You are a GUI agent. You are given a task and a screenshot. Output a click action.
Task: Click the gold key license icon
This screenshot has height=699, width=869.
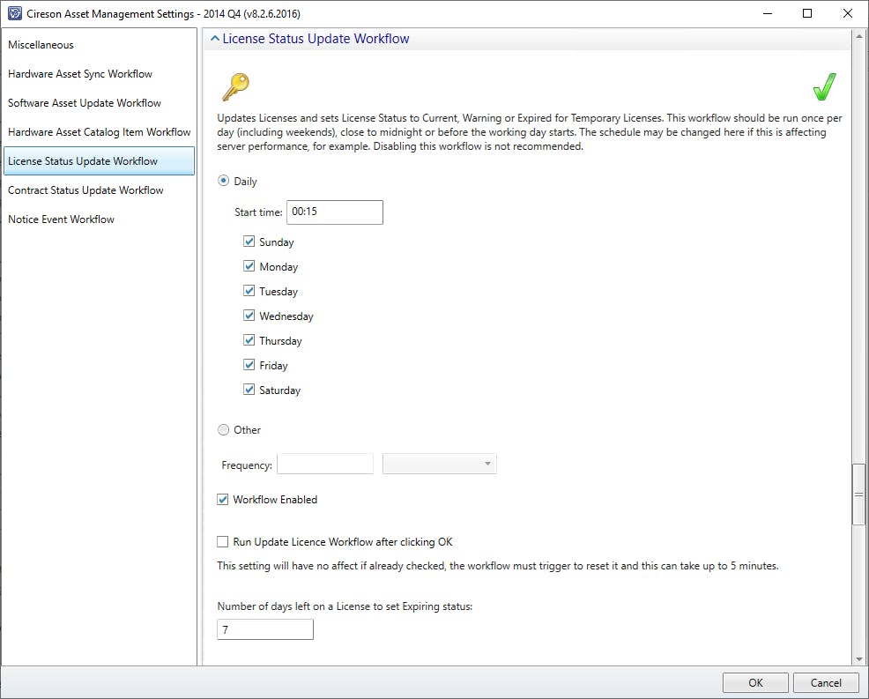(x=235, y=87)
